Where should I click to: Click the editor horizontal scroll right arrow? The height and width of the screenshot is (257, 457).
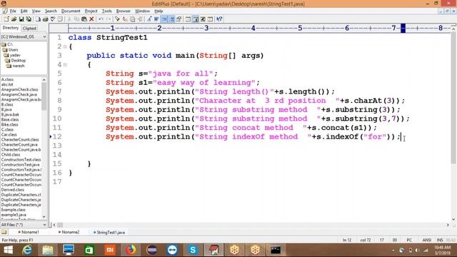point(448,225)
